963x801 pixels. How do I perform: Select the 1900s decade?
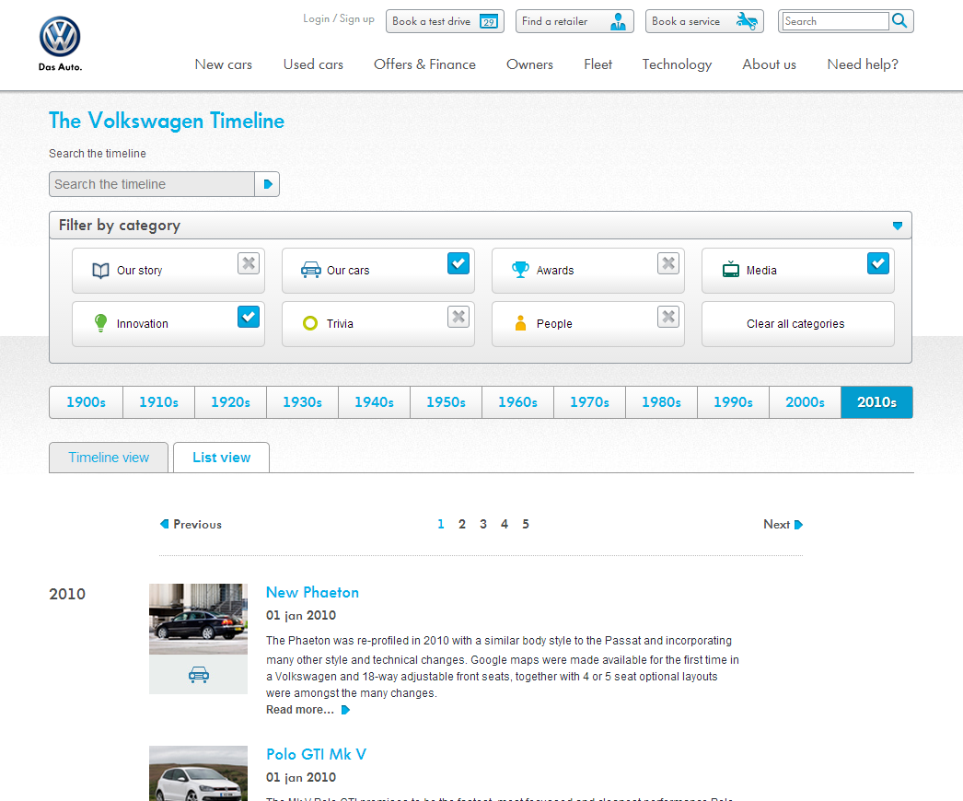pos(86,402)
